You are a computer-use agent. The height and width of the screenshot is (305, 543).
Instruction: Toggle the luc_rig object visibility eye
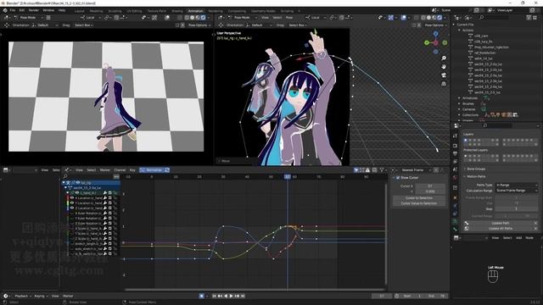coord(78,182)
